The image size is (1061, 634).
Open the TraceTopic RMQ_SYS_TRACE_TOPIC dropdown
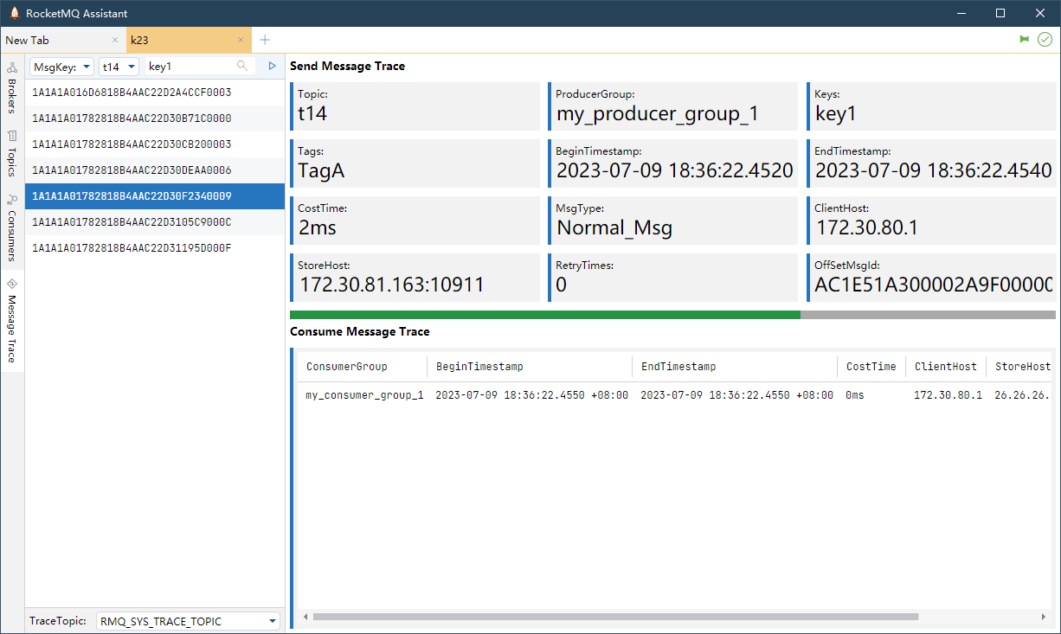188,621
